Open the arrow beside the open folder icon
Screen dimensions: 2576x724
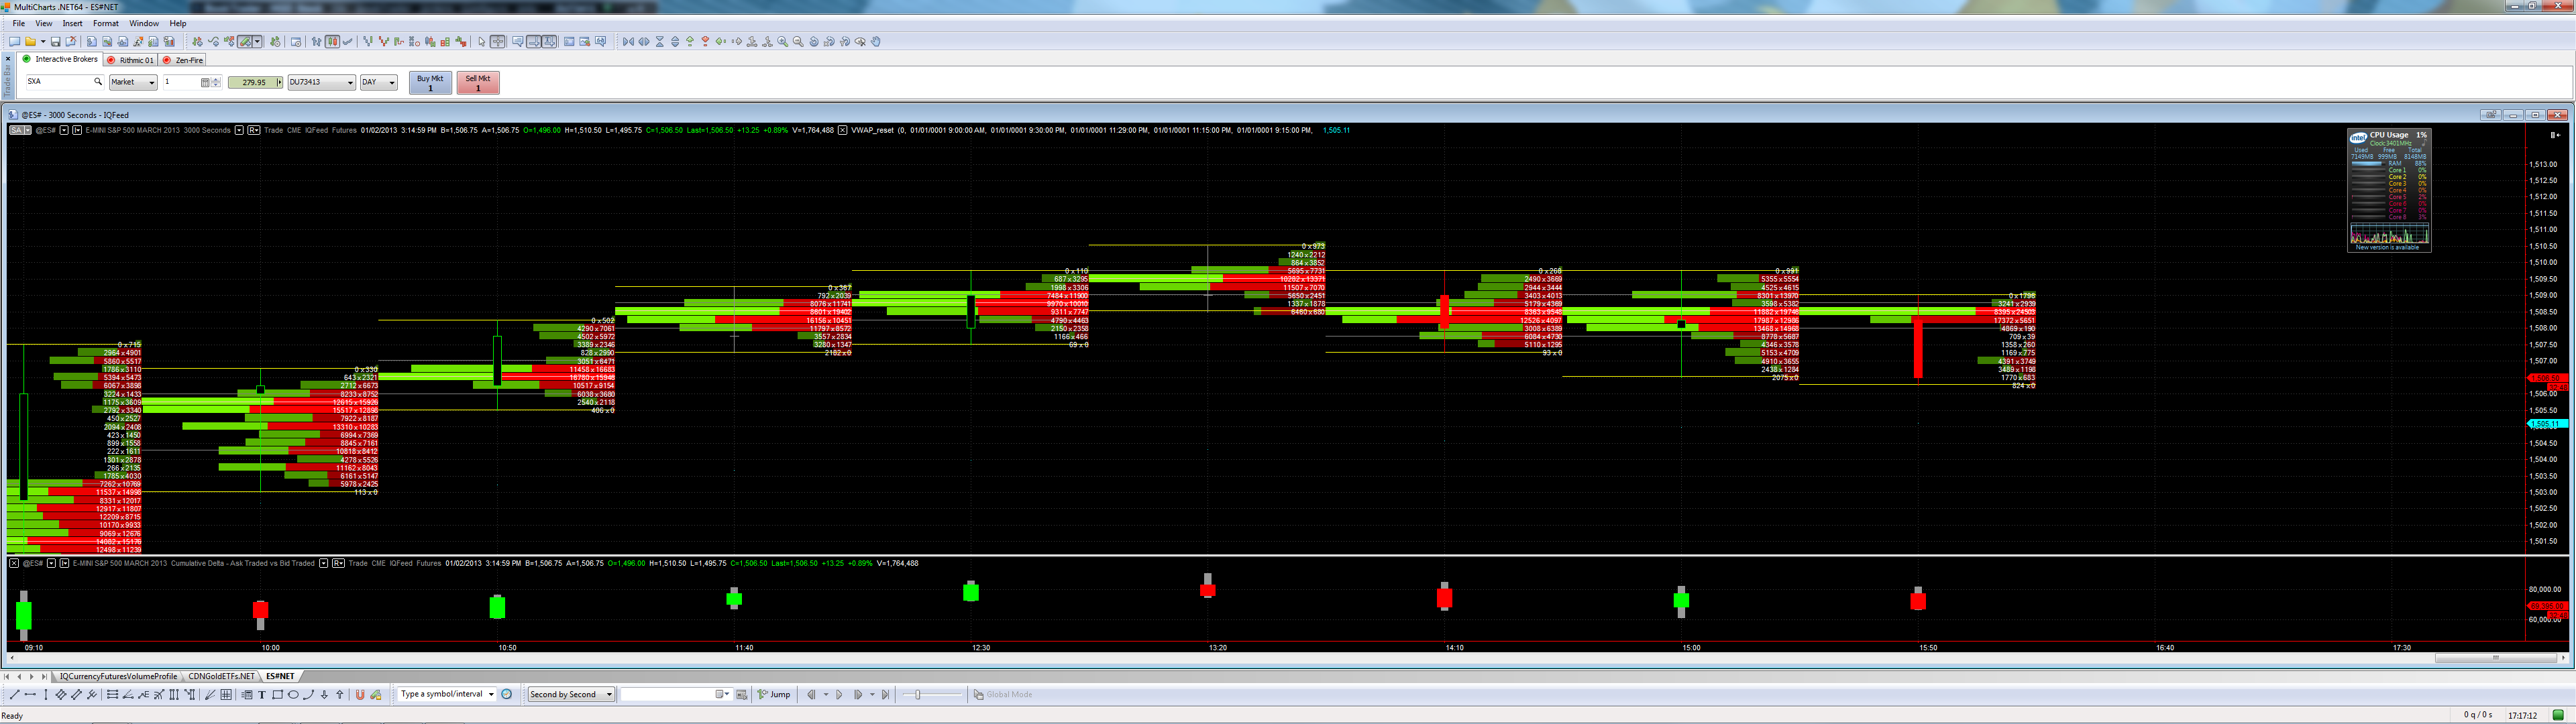coord(43,42)
